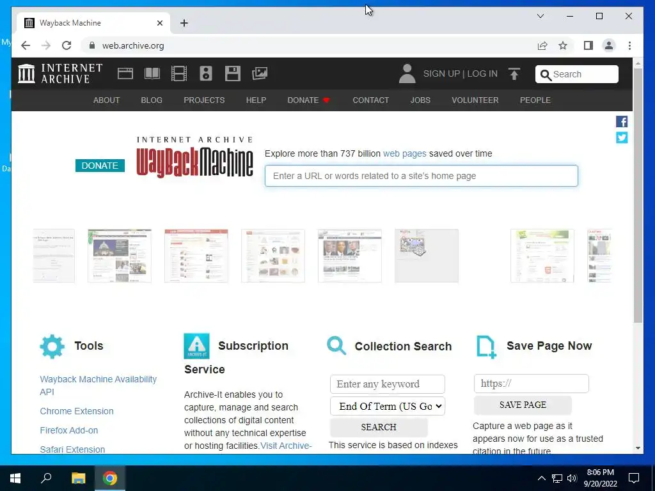
Task: Open the images icon in the header
Action: [x=260, y=74]
